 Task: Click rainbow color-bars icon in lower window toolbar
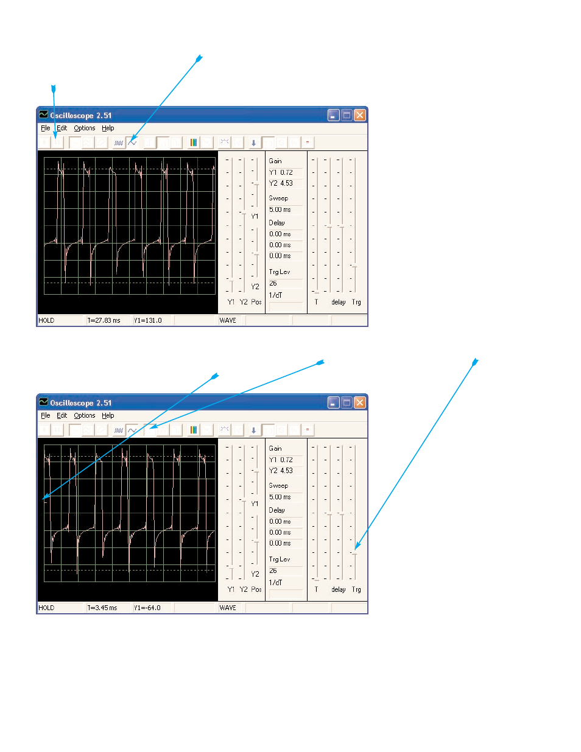click(194, 430)
